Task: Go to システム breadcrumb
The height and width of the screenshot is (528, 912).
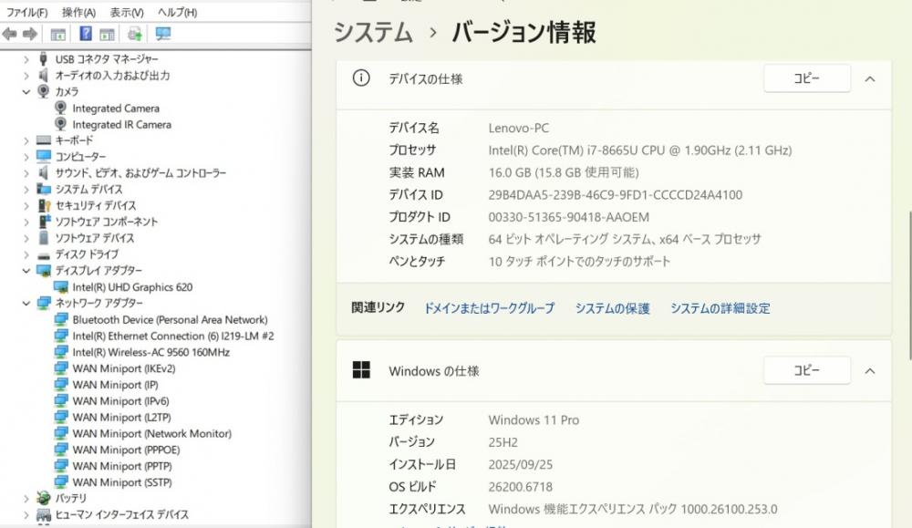Action: pyautogui.click(x=373, y=32)
